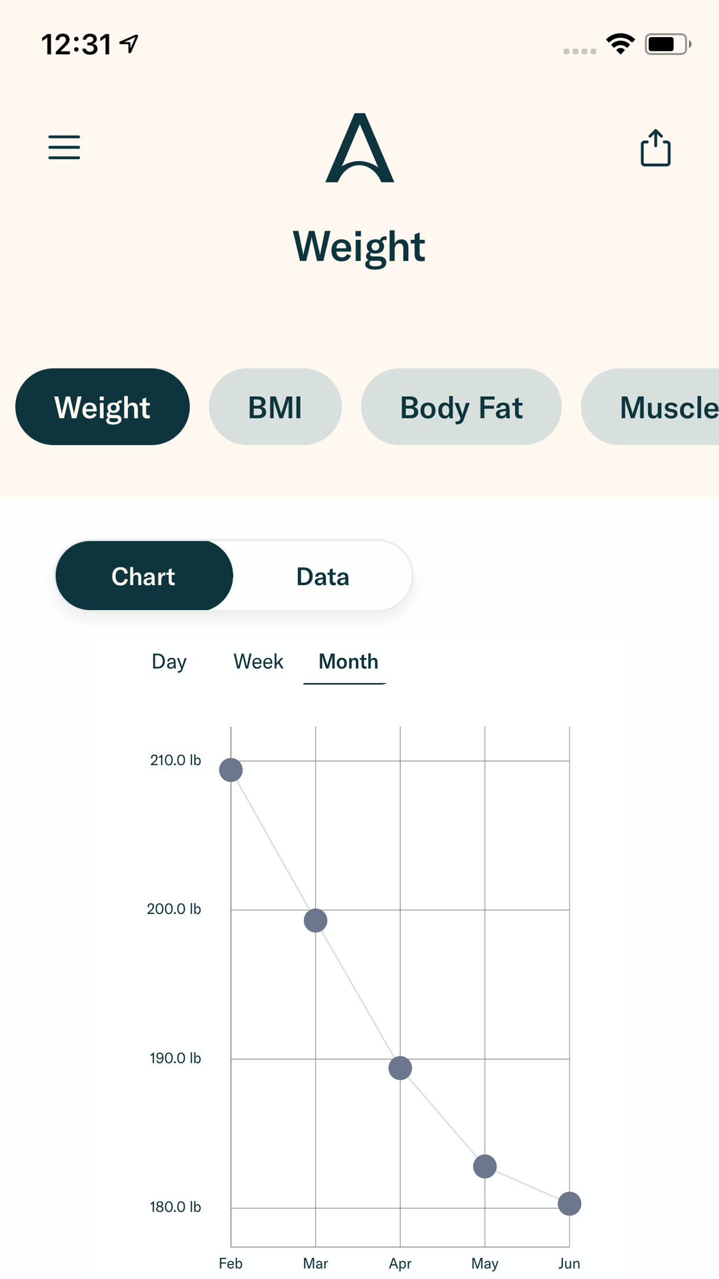Tap the April data point

tap(400, 1068)
